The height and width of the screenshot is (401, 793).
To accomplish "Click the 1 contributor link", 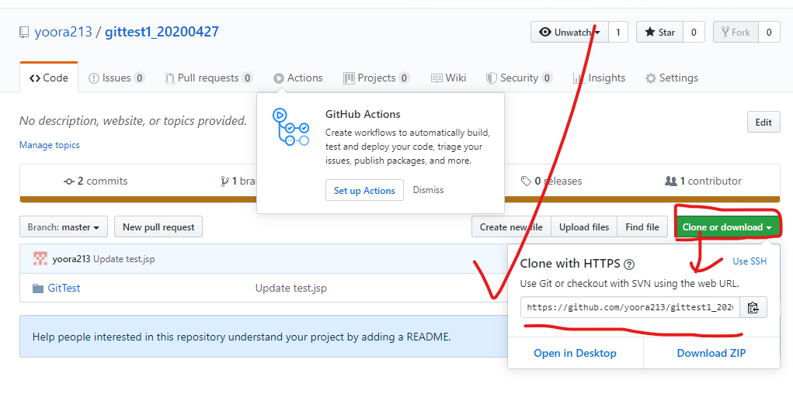I will pos(703,181).
